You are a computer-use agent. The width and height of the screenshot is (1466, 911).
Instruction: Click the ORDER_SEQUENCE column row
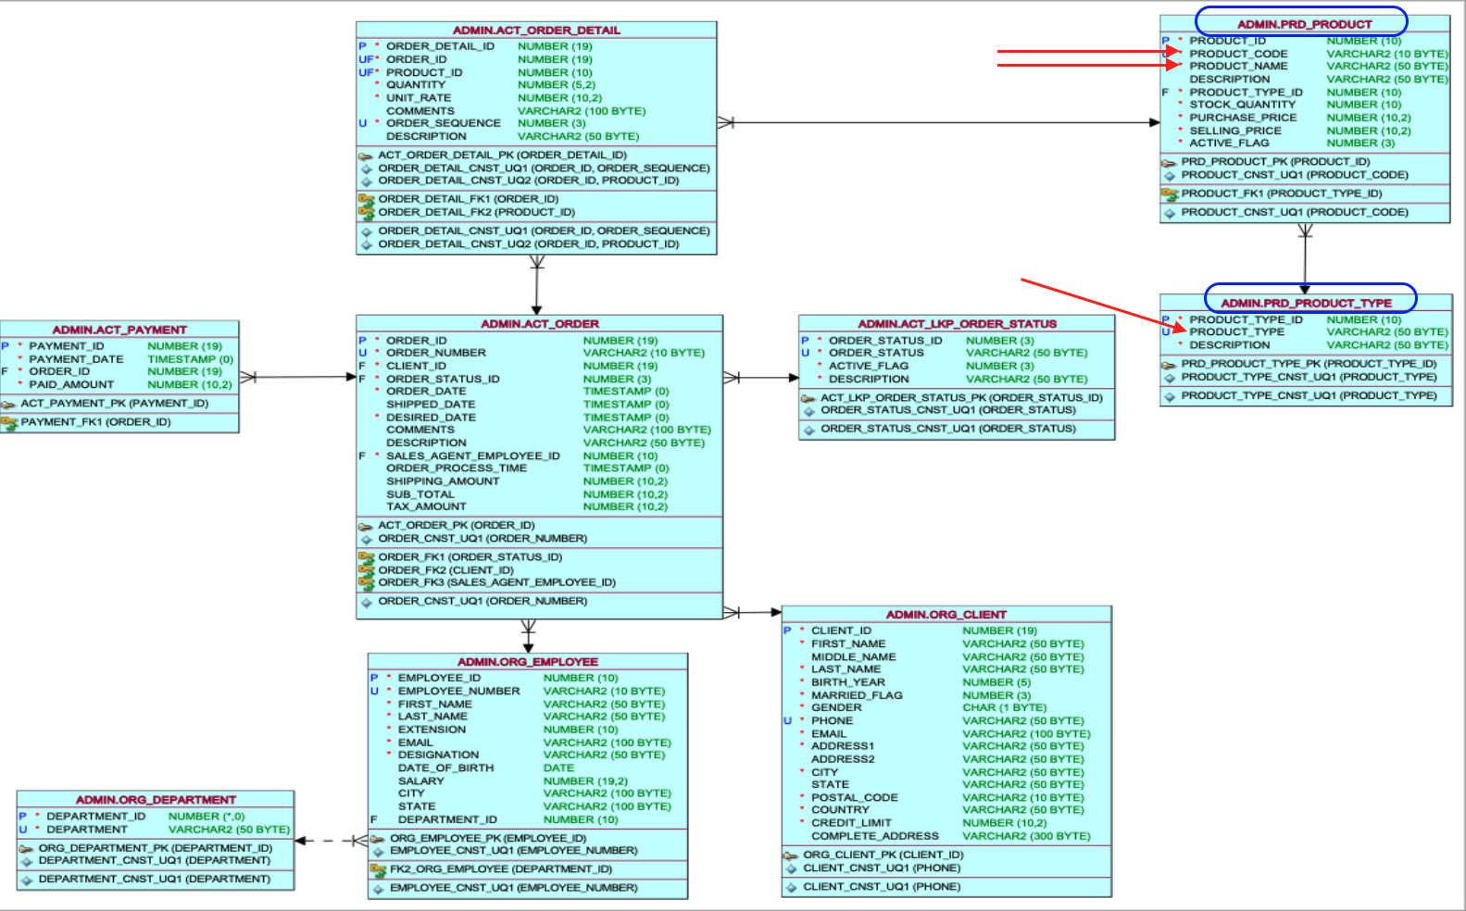pyautogui.click(x=536, y=123)
